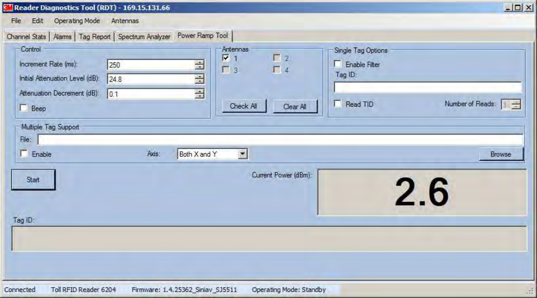This screenshot has width=537, height=298.
Task: Click the Multiple Tag Support File field
Action: point(280,139)
